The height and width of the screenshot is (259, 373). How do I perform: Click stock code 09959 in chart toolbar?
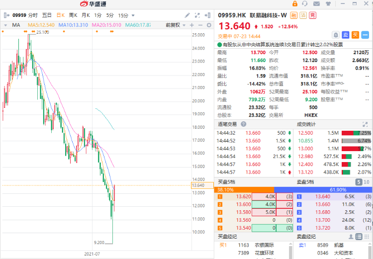click(x=19, y=15)
